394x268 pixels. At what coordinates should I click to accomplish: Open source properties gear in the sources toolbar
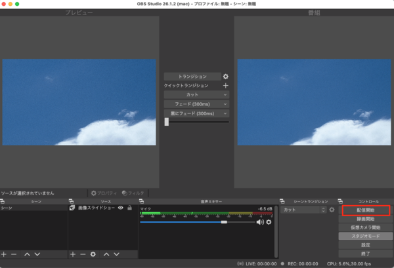click(93, 254)
